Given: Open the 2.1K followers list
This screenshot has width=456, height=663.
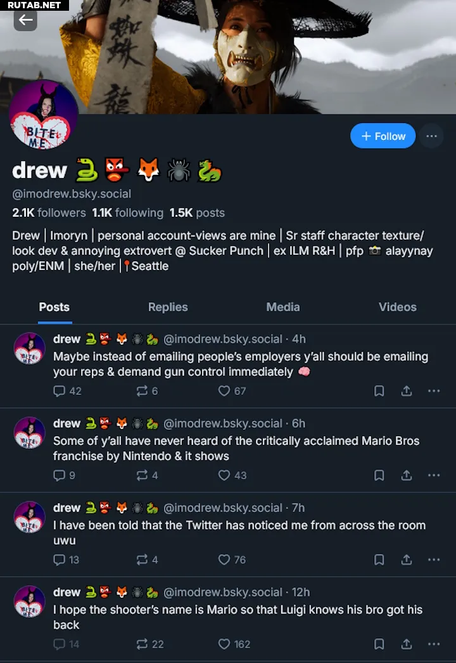Looking at the screenshot, I should click(49, 213).
